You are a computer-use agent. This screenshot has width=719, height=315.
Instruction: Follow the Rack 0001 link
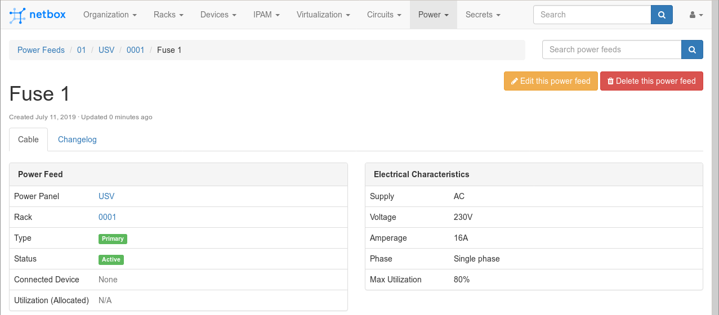107,217
